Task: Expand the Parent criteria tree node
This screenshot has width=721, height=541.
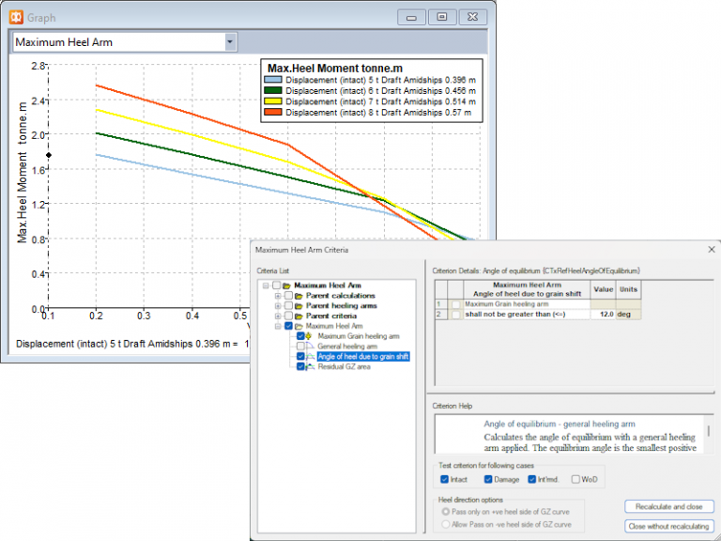Action: [277, 317]
